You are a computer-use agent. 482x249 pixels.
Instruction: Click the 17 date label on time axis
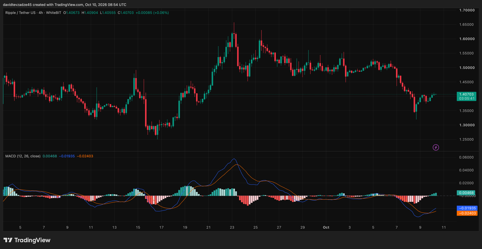coord(161,227)
